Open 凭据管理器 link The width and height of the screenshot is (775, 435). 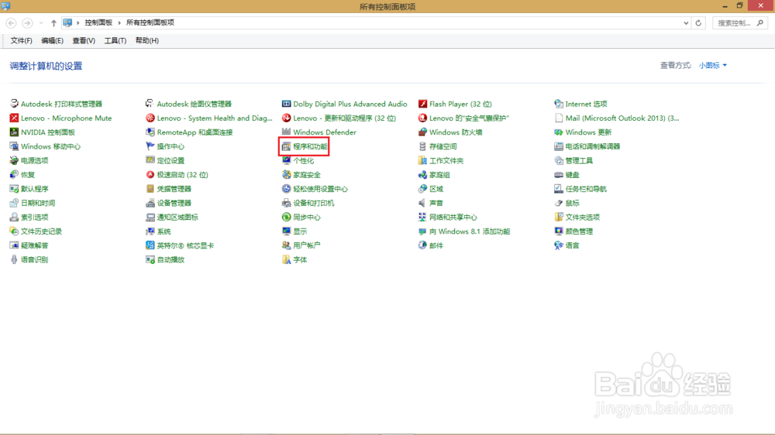(x=174, y=189)
